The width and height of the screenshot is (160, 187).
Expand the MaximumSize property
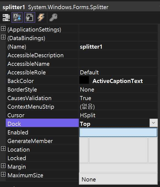3,174
